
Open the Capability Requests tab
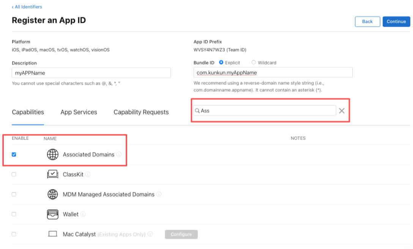pos(141,112)
